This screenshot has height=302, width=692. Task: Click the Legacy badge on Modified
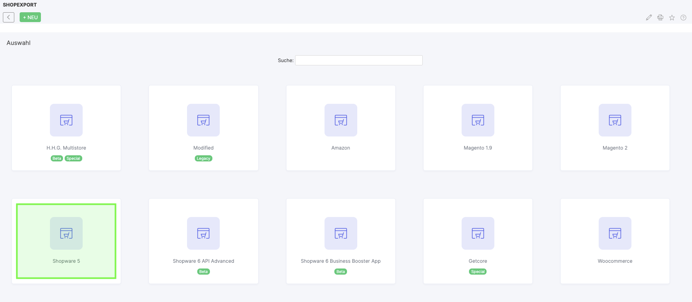(x=203, y=159)
